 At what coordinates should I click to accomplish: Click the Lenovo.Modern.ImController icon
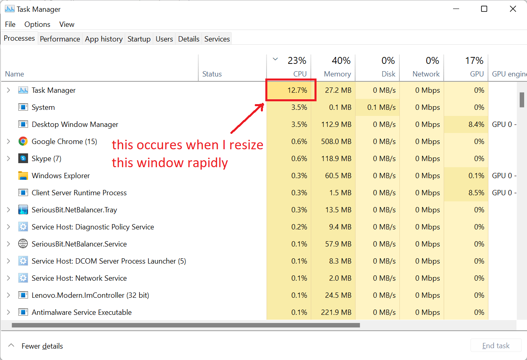pos(23,295)
